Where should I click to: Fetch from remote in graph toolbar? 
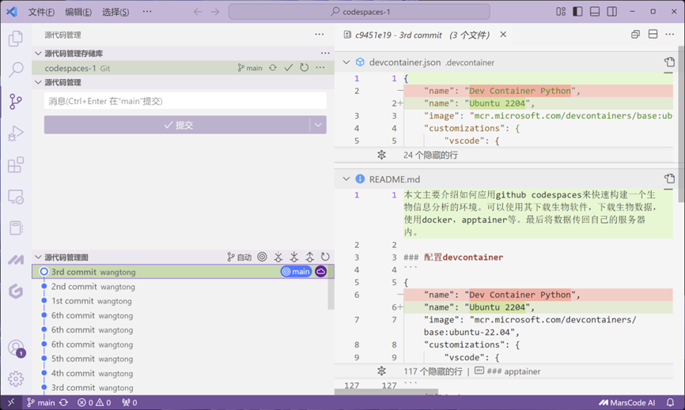pos(278,257)
